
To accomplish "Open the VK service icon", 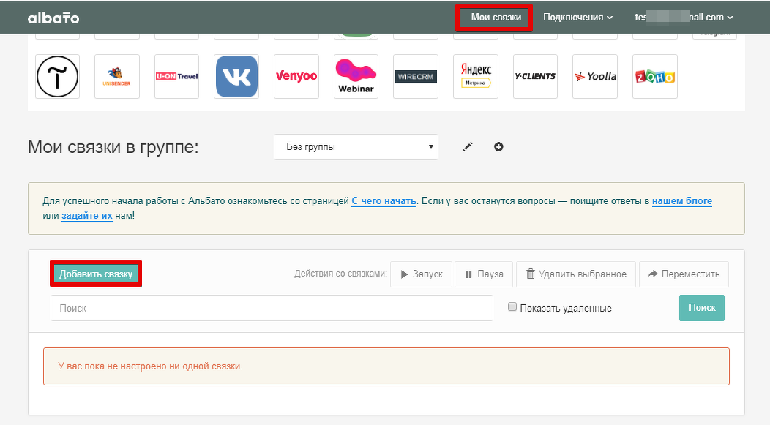I will [236, 77].
